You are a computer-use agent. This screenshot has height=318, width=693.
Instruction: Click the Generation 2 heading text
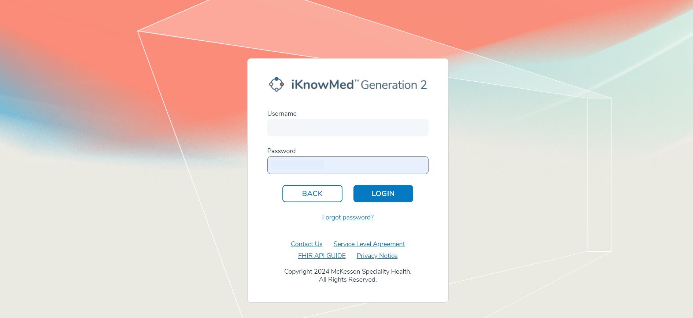click(393, 85)
